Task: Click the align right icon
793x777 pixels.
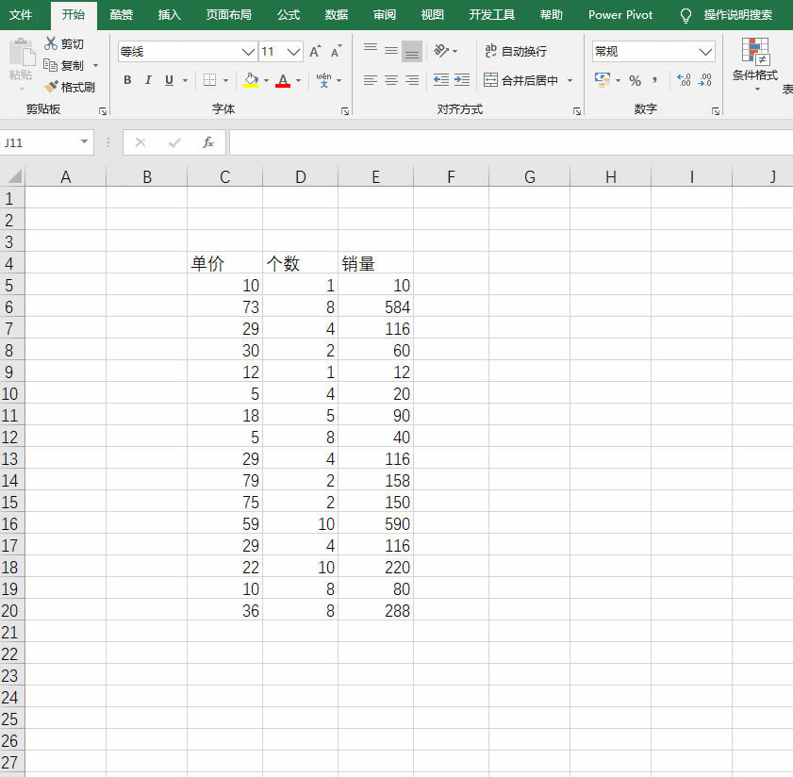Action: click(x=412, y=80)
